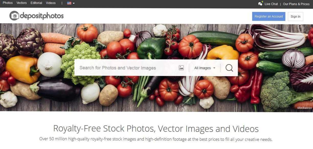Open the All Images filter dropdown

point(205,68)
